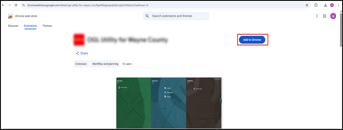Click "chrome web store" title text
This screenshot has height=130, width=343.
(x=26, y=16)
